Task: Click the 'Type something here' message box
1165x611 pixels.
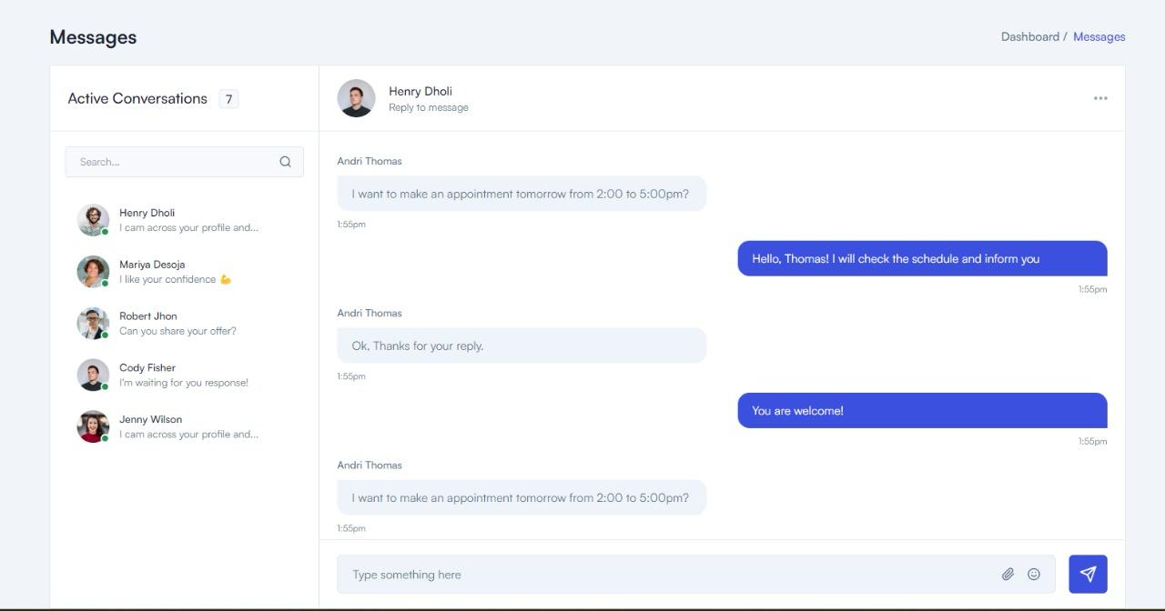Action: coord(669,575)
